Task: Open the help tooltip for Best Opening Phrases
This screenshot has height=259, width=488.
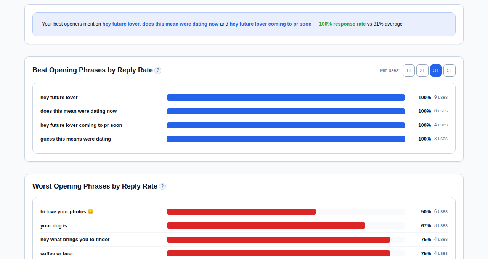Action: [x=158, y=70]
